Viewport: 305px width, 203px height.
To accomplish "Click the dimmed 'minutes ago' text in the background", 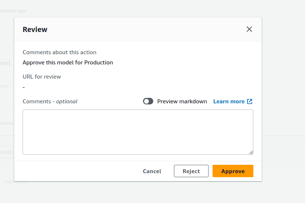I will coord(12,11).
